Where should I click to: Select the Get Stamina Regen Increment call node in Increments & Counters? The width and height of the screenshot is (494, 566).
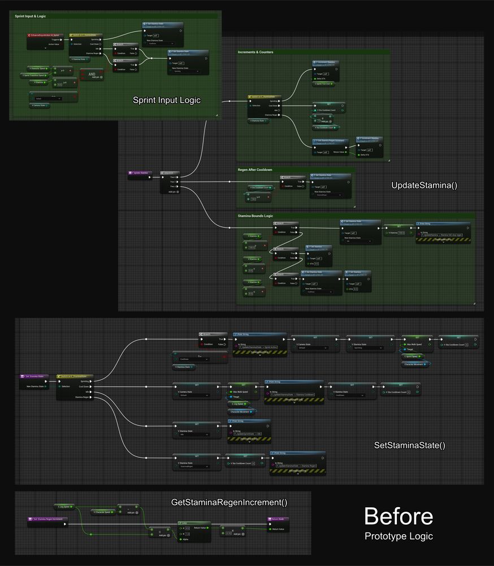(x=331, y=147)
